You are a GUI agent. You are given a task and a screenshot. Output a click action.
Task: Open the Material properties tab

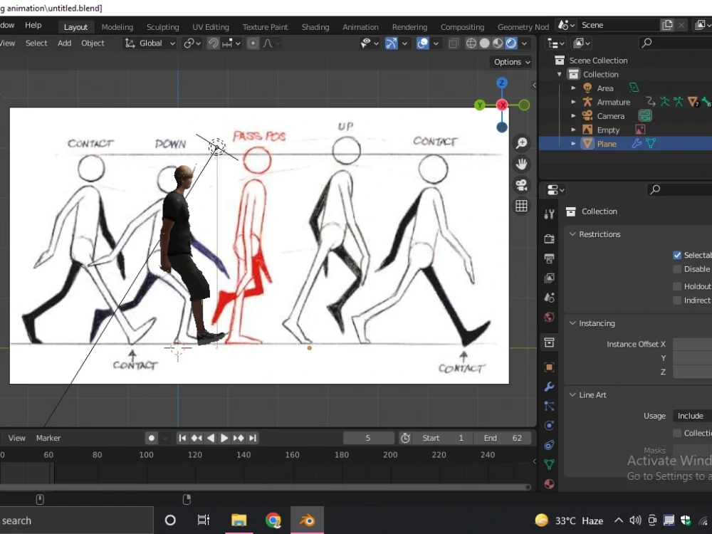[549, 483]
